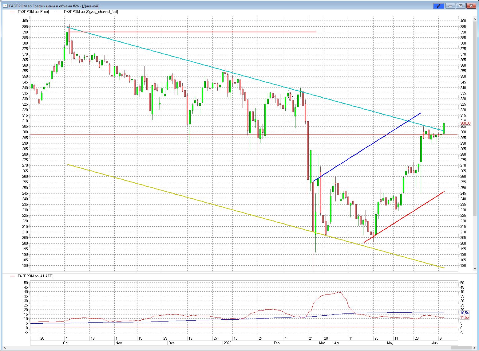The height and width of the screenshot is (351, 479).
Task: Click the chart window icon in title bar
Action: (x=5, y=6)
